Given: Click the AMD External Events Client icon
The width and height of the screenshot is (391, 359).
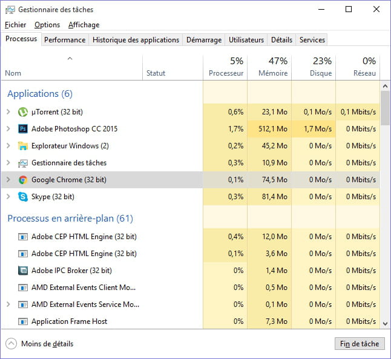Looking at the screenshot, I should pyautogui.click(x=23, y=288).
